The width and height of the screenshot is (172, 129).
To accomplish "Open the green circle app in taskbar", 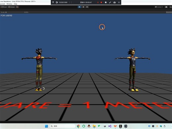I will coord(84,126).
